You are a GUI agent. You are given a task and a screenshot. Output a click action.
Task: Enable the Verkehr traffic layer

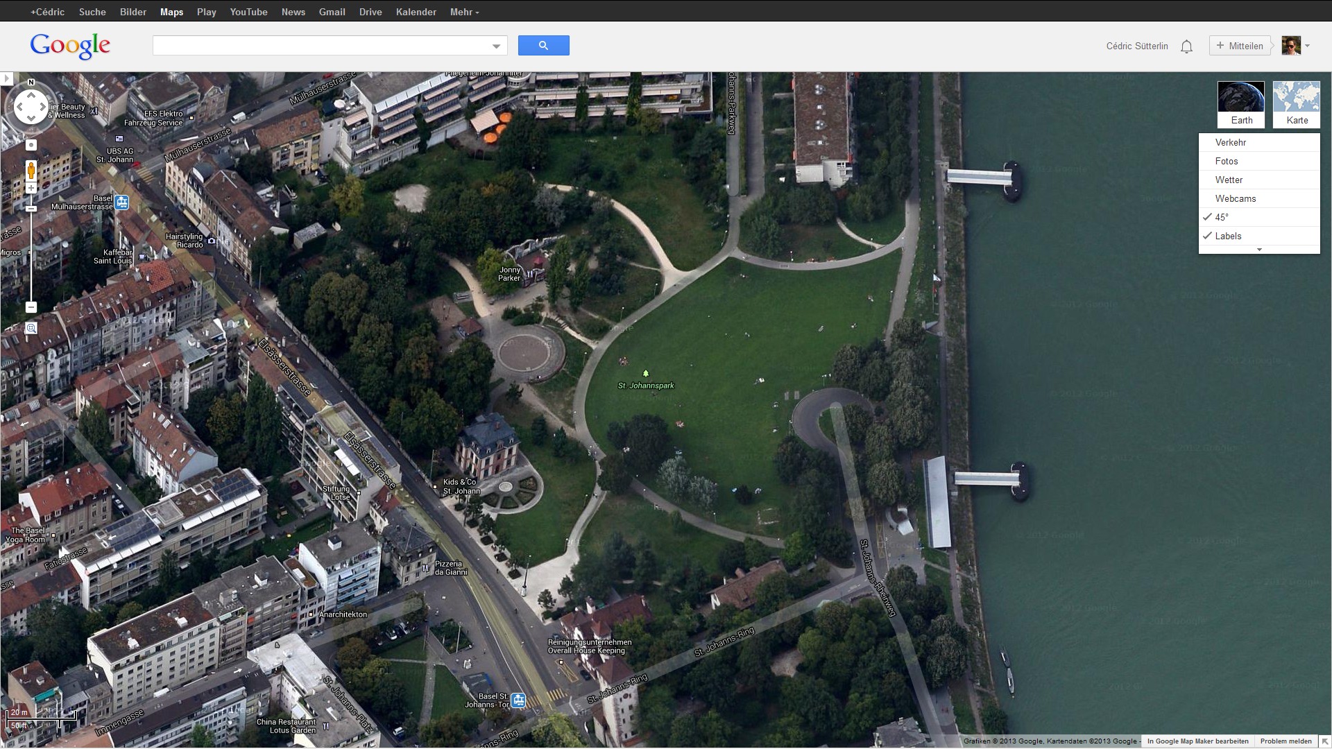pyautogui.click(x=1231, y=142)
